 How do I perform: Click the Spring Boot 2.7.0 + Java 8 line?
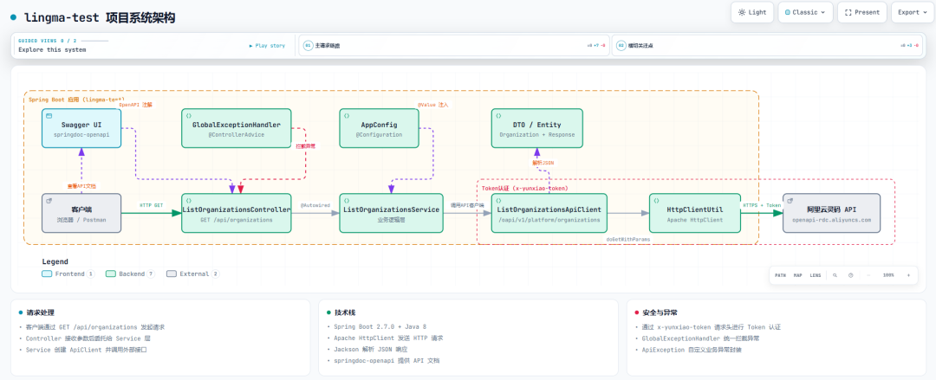click(x=380, y=327)
